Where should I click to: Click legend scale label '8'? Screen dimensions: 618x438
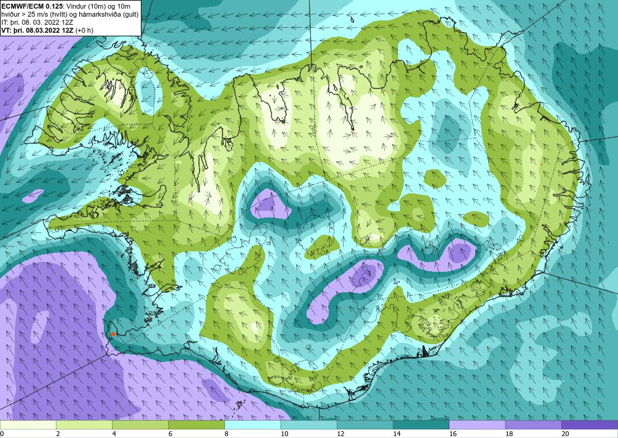point(227,434)
